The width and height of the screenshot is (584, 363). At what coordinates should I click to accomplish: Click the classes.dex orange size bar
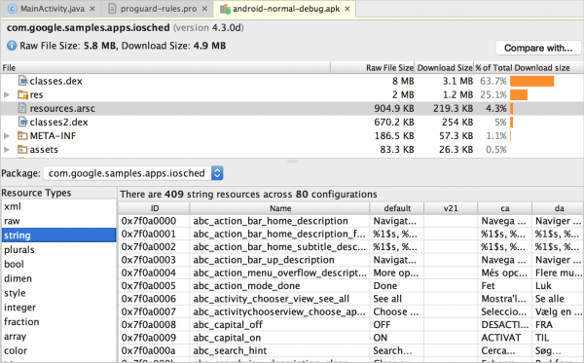pyautogui.click(x=531, y=81)
